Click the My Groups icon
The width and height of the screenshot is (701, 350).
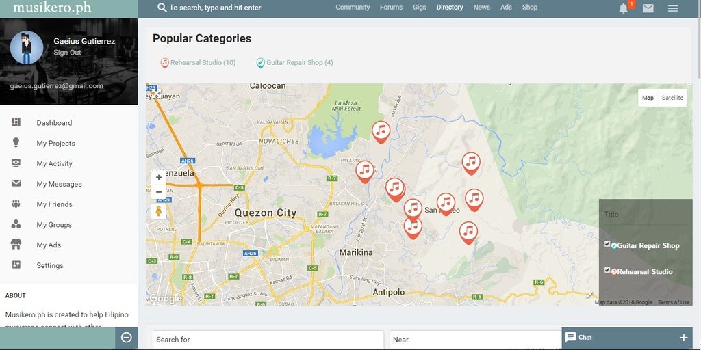16,224
